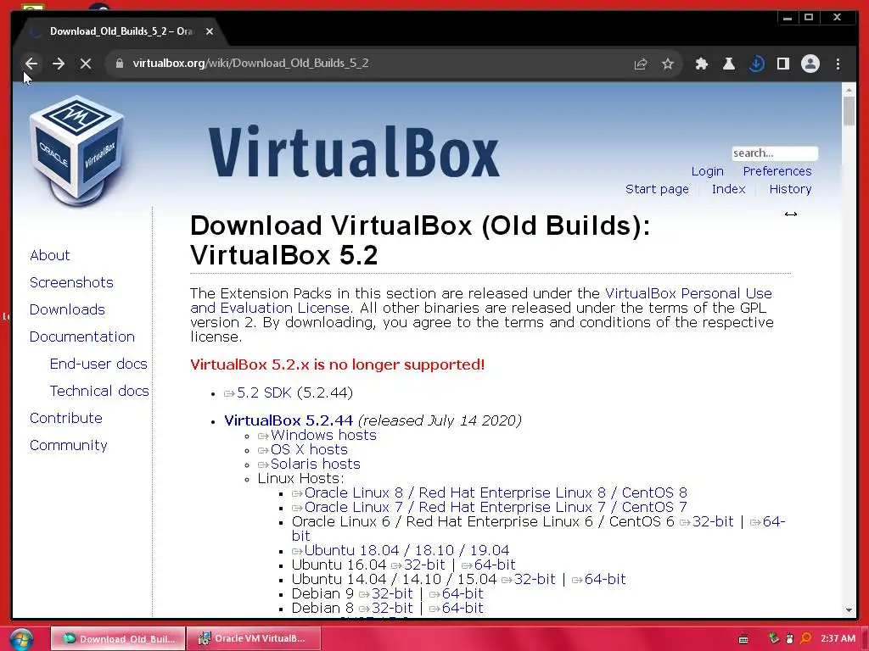Open the Windows Start orb

21,639
